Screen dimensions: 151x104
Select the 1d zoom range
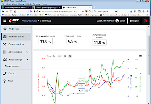[54, 56]
